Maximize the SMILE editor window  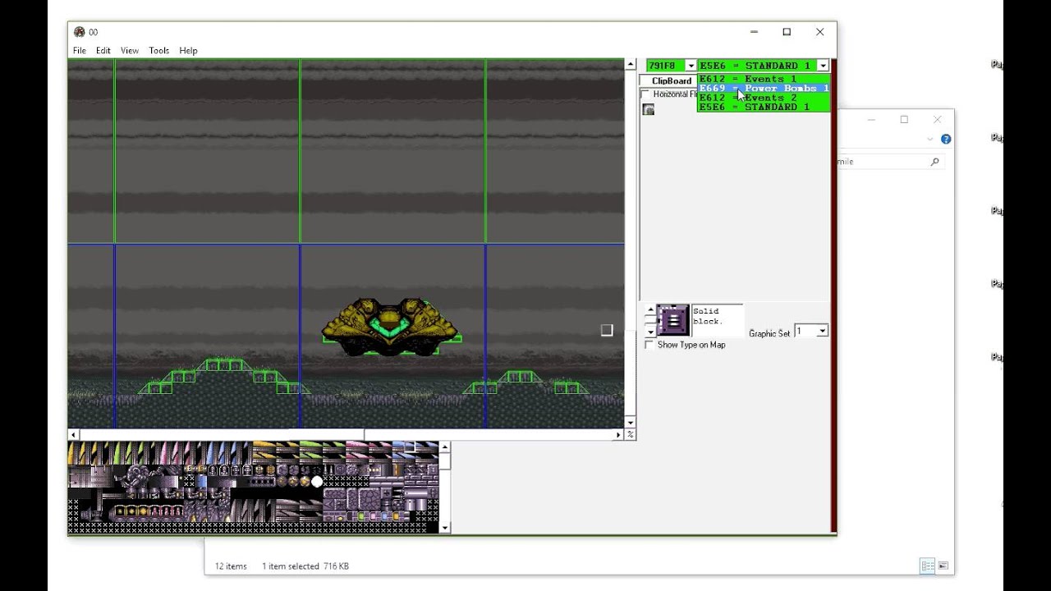[x=787, y=32]
